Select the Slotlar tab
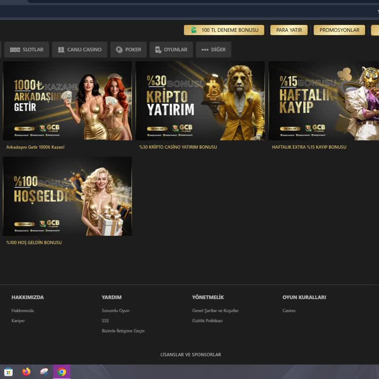The image size is (379, 379). [27, 49]
